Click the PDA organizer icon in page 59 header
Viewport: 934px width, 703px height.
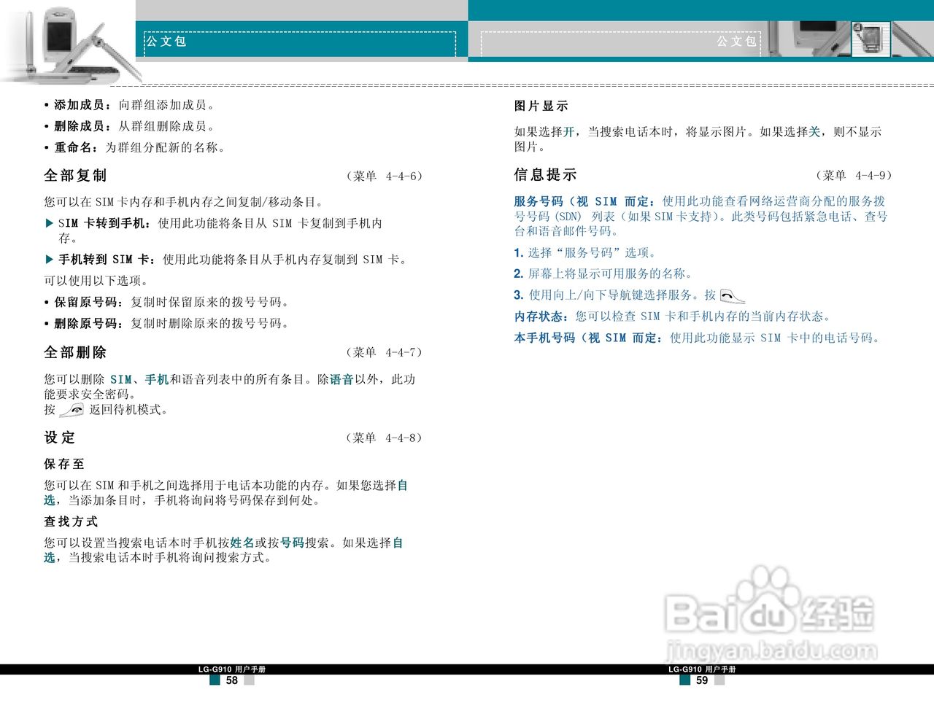pos(871,39)
